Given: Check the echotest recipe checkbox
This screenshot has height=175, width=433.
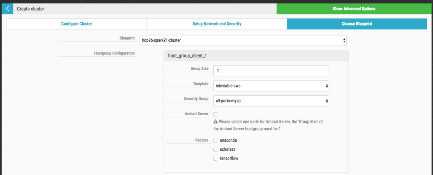Looking at the screenshot, I should (215, 149).
